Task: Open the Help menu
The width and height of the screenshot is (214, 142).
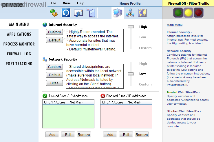Action: point(81,3)
